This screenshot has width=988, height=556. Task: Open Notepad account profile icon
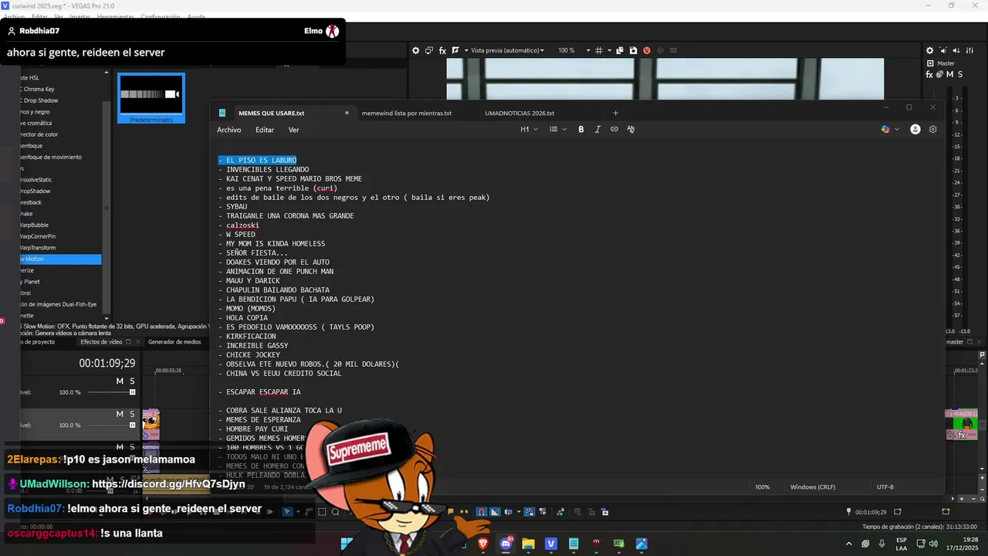point(915,130)
